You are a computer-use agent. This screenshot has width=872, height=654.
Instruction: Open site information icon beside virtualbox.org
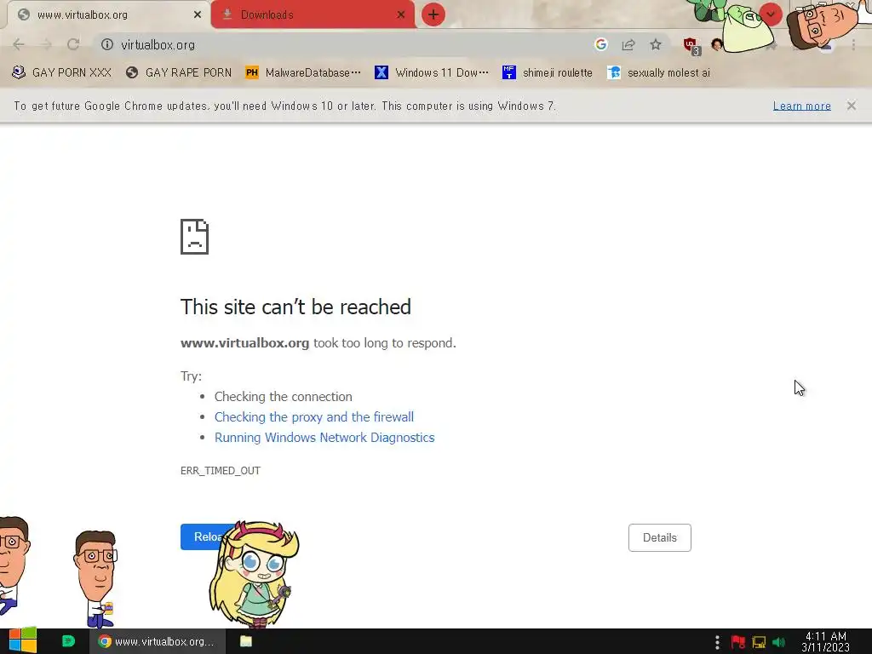107,44
